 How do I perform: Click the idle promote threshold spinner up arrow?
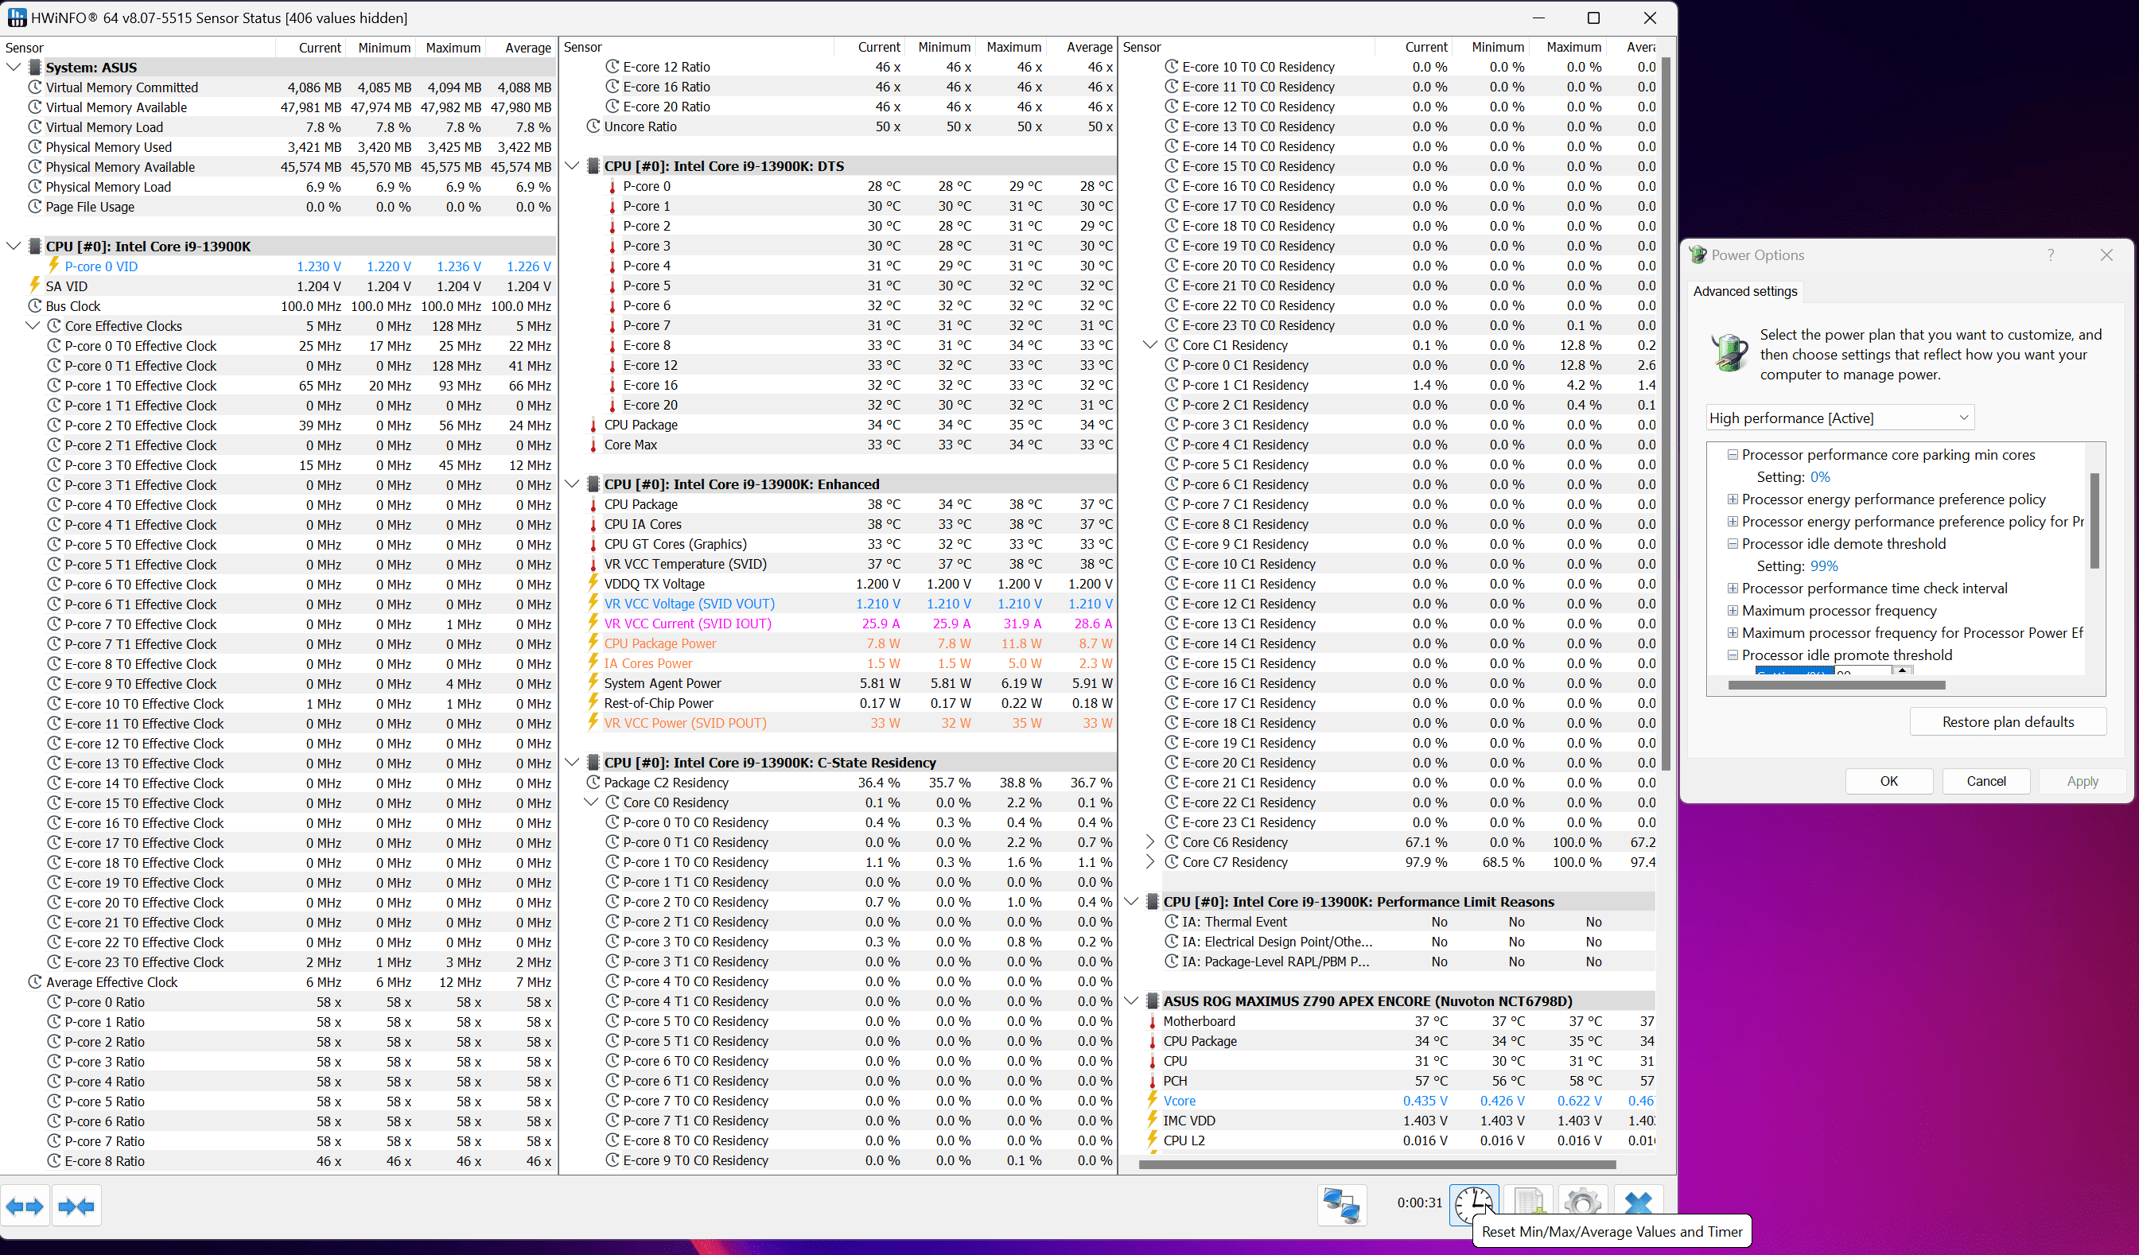tap(1902, 670)
